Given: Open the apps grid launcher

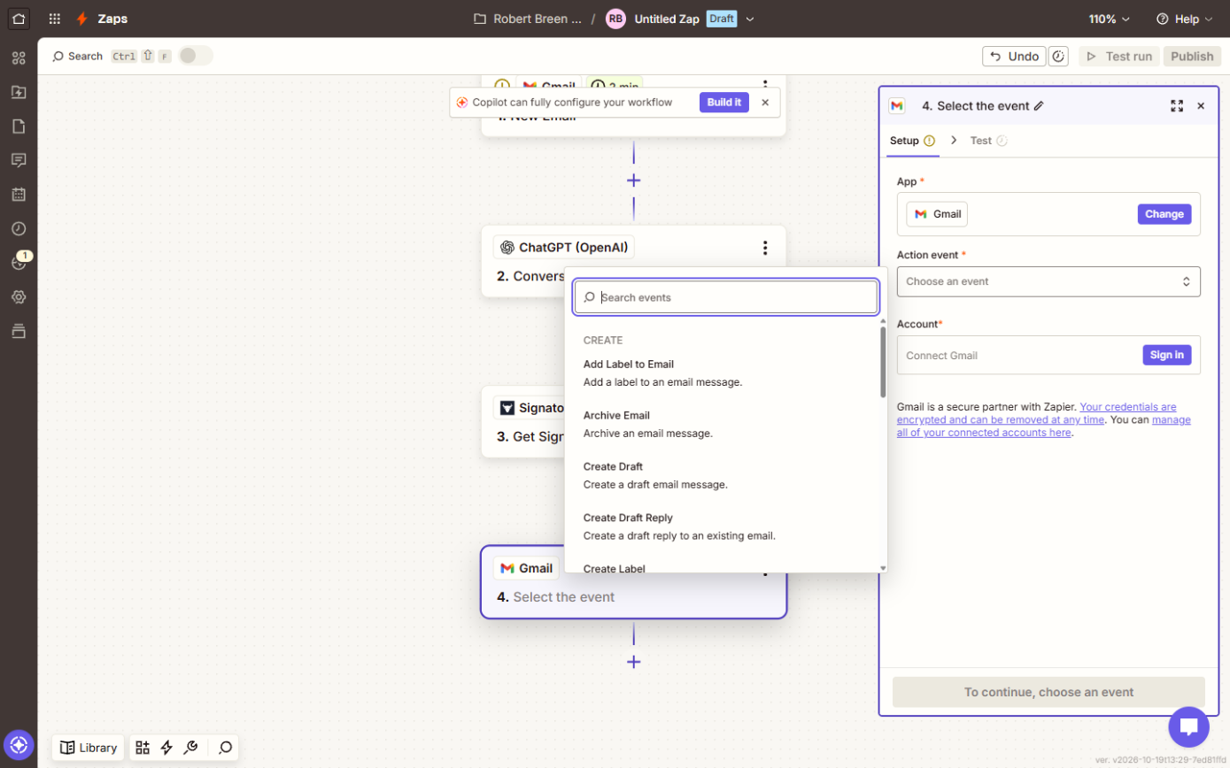Looking at the screenshot, I should 55,19.
